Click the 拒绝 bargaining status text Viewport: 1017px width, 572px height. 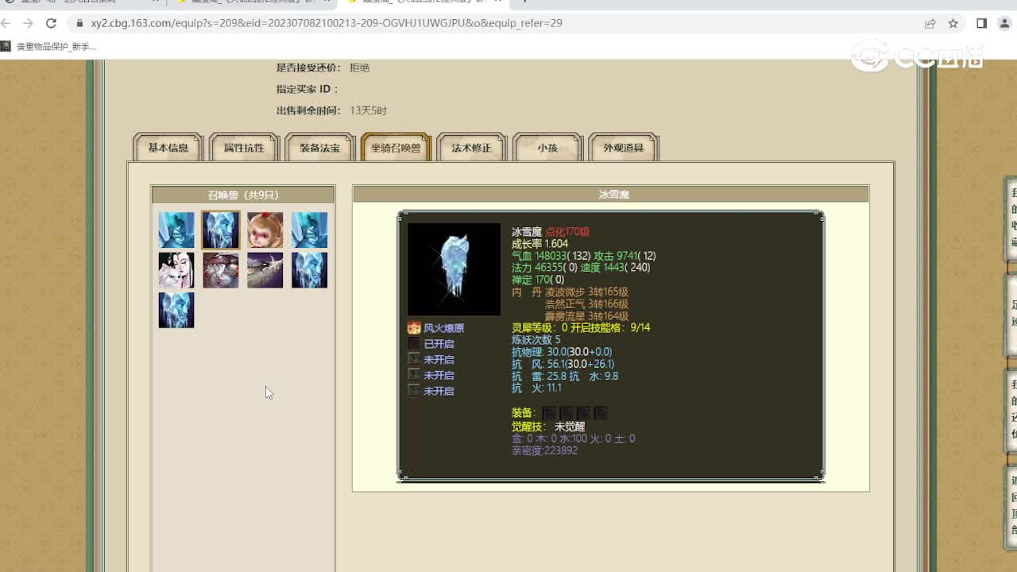click(360, 68)
